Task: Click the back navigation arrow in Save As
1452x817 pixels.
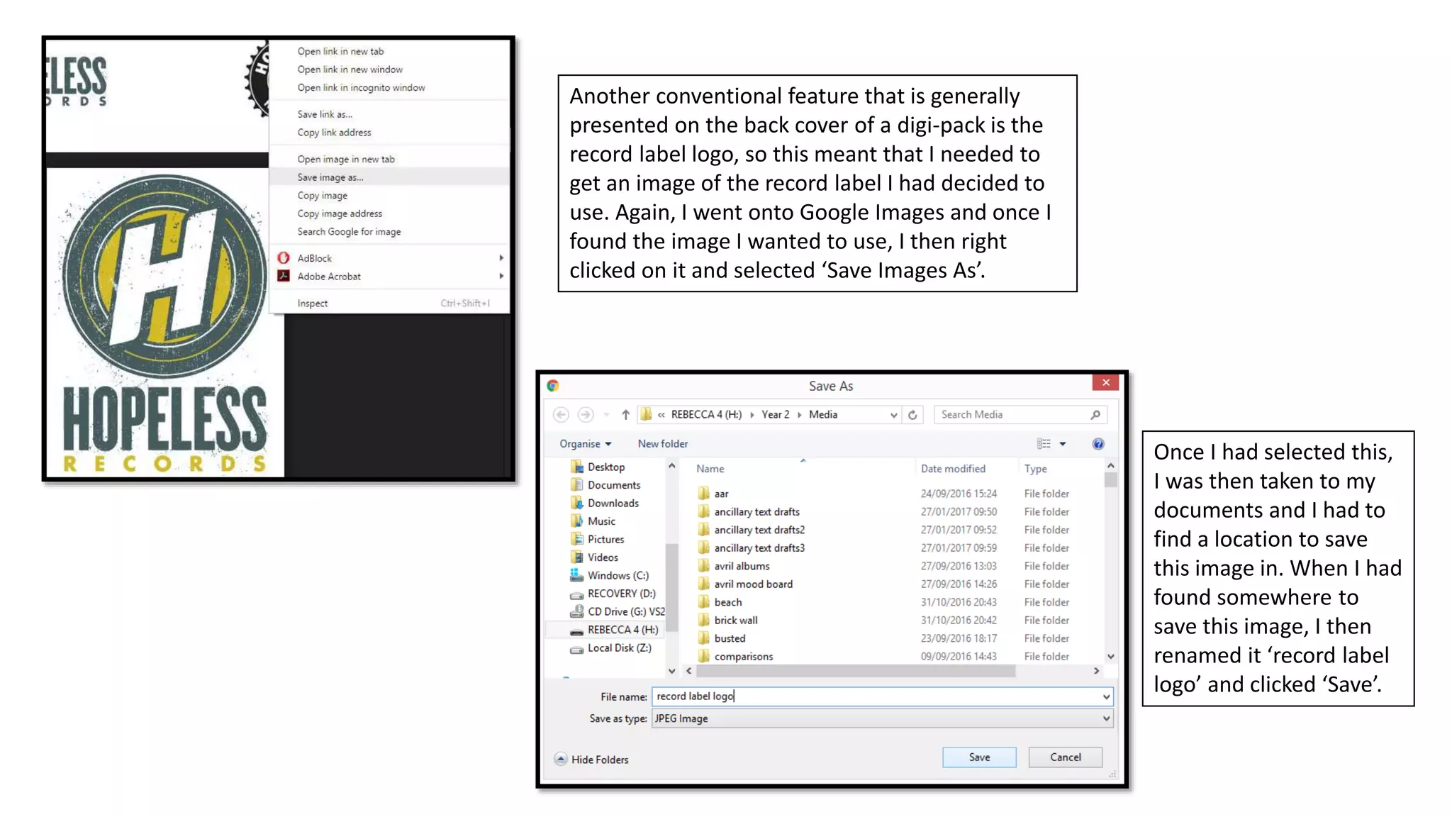Action: coord(561,415)
